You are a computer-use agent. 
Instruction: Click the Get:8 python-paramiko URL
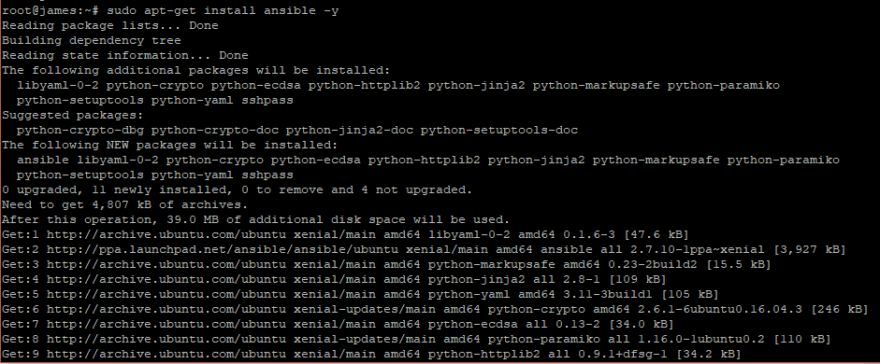pyautogui.click(x=166, y=340)
